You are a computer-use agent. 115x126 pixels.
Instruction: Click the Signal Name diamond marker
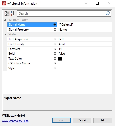tap(55, 25)
